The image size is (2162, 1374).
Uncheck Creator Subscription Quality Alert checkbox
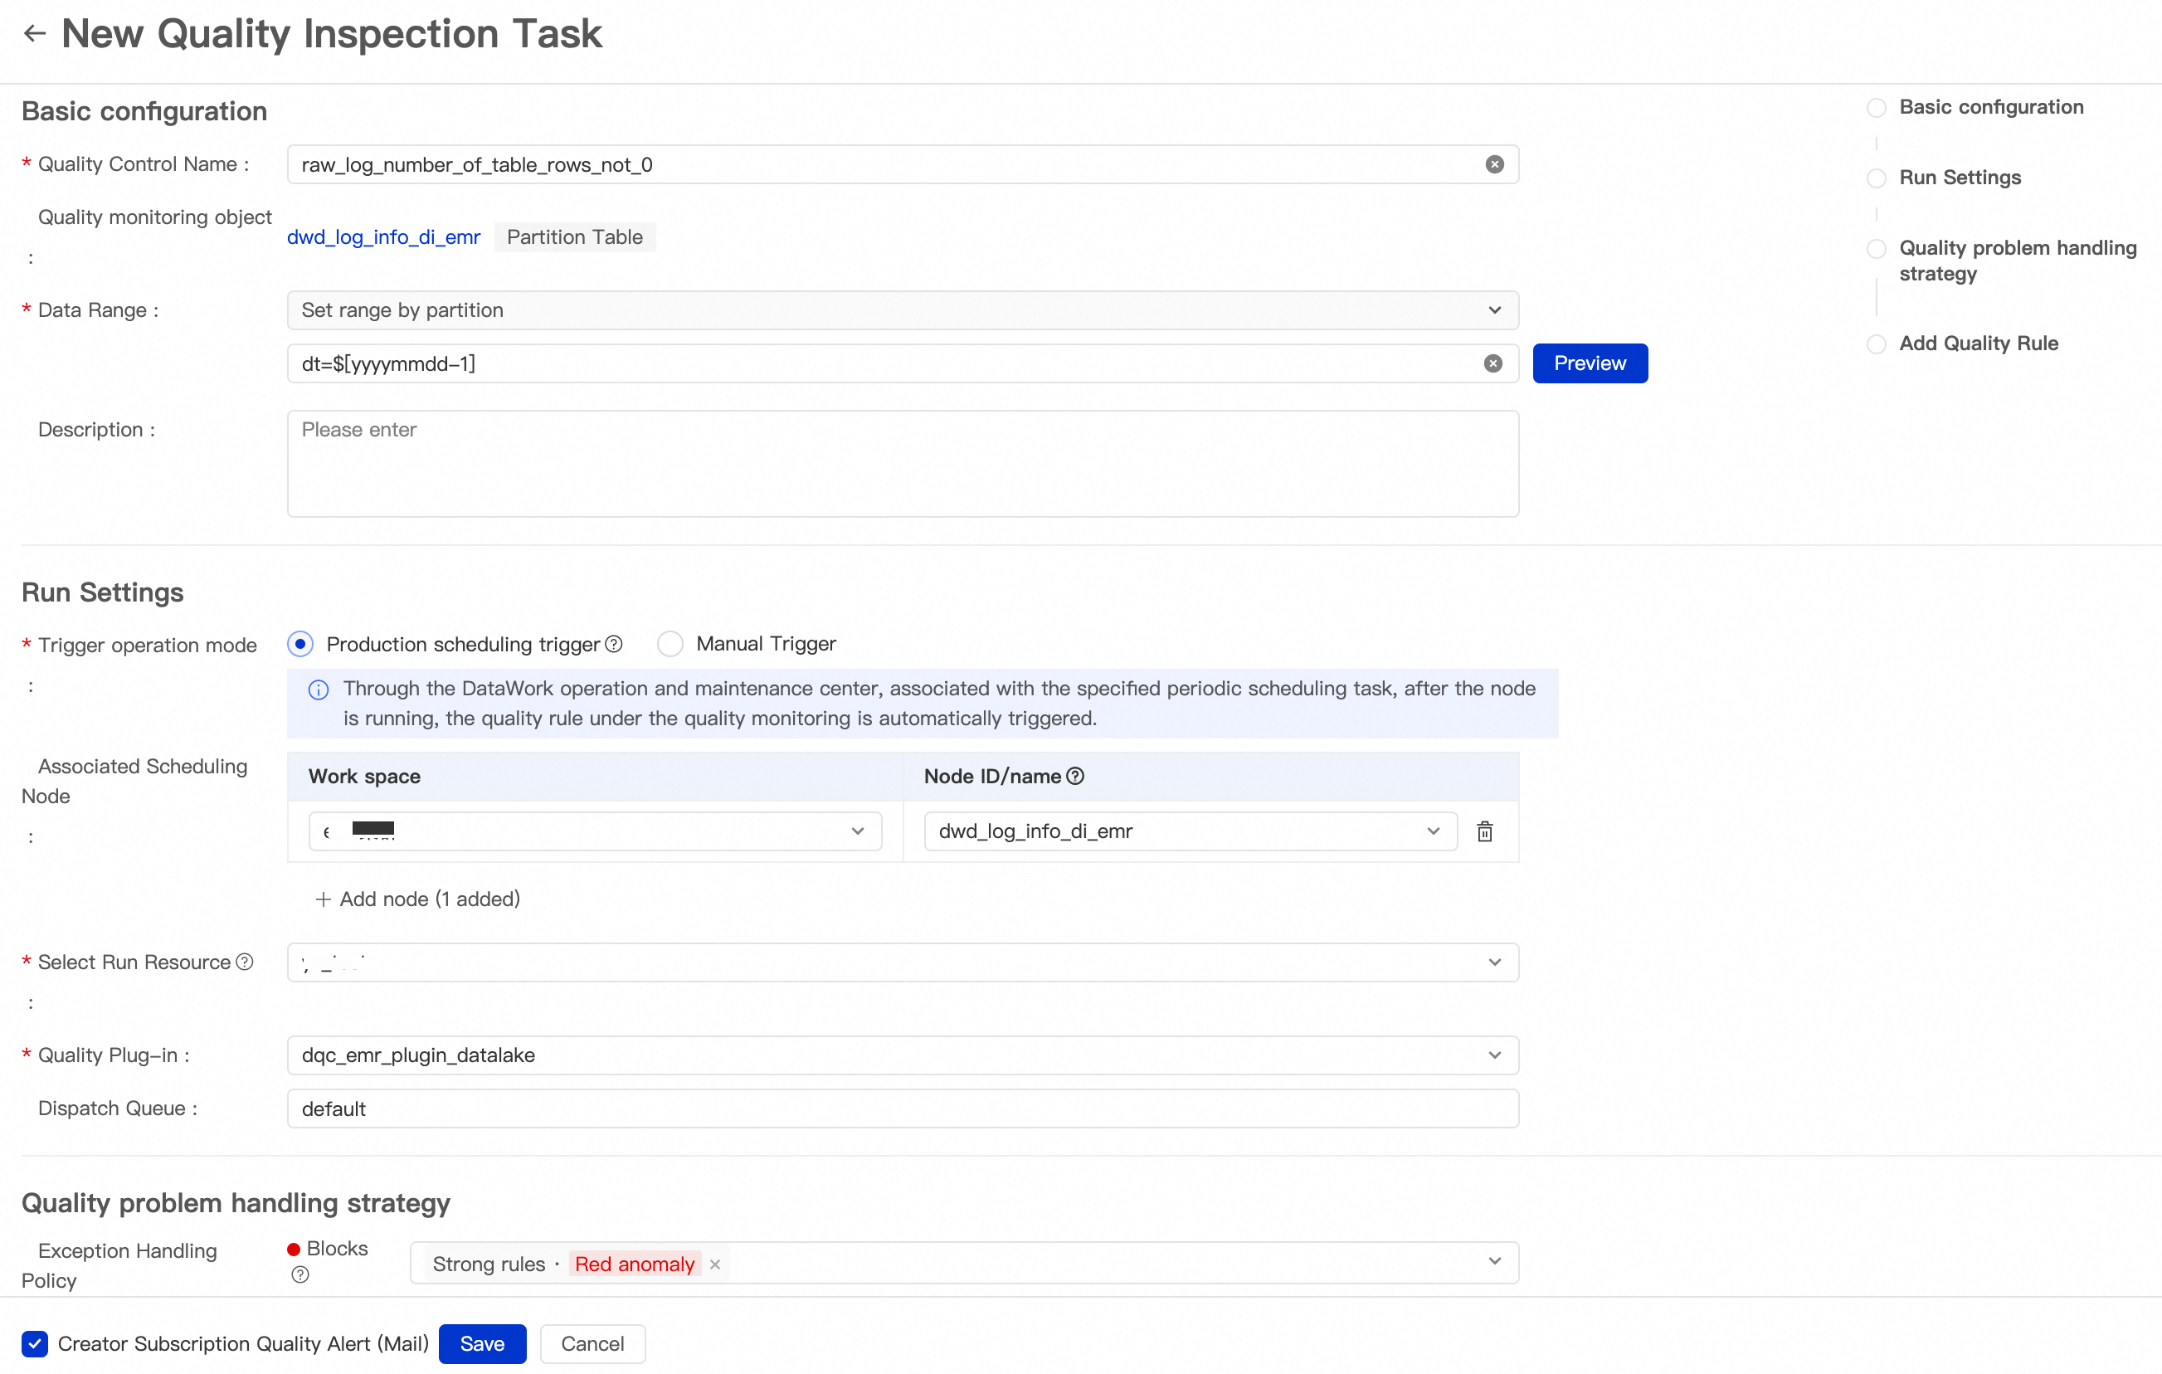pyautogui.click(x=34, y=1343)
